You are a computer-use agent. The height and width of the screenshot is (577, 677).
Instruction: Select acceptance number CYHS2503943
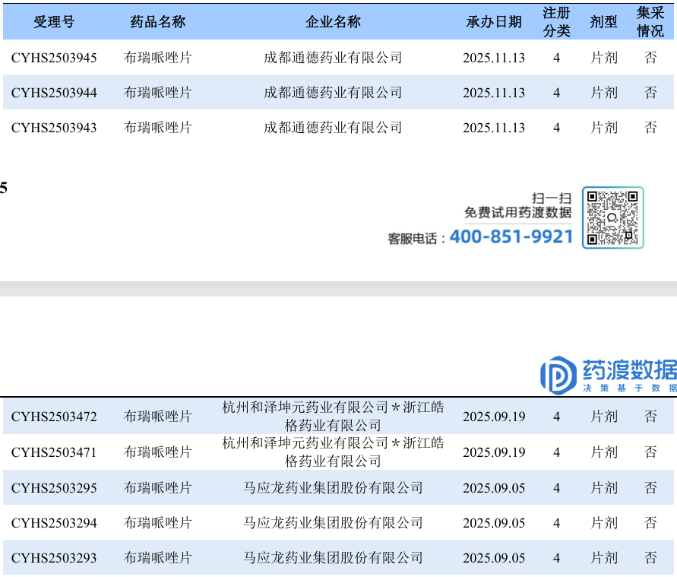pos(54,128)
